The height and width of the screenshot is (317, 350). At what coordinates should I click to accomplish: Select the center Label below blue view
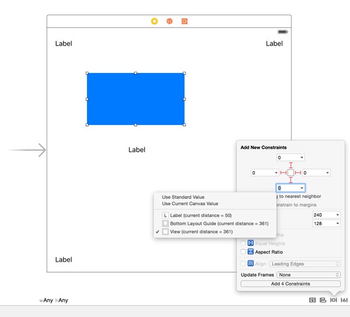tap(137, 149)
